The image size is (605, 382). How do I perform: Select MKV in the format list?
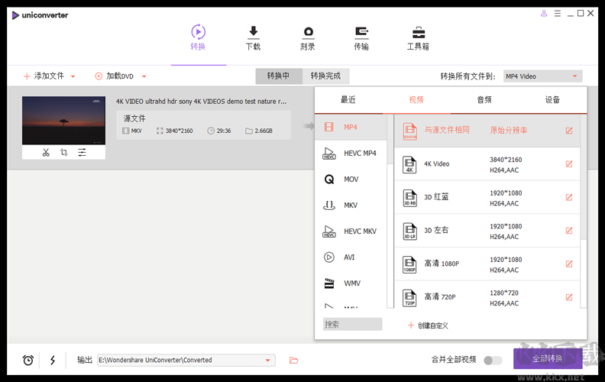click(351, 205)
